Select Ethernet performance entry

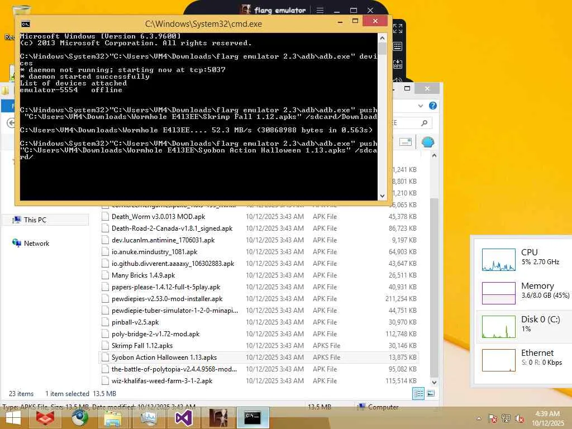point(525,360)
